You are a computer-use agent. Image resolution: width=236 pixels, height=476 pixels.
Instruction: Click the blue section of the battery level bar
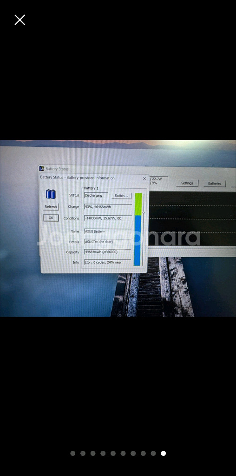[x=138, y=240]
